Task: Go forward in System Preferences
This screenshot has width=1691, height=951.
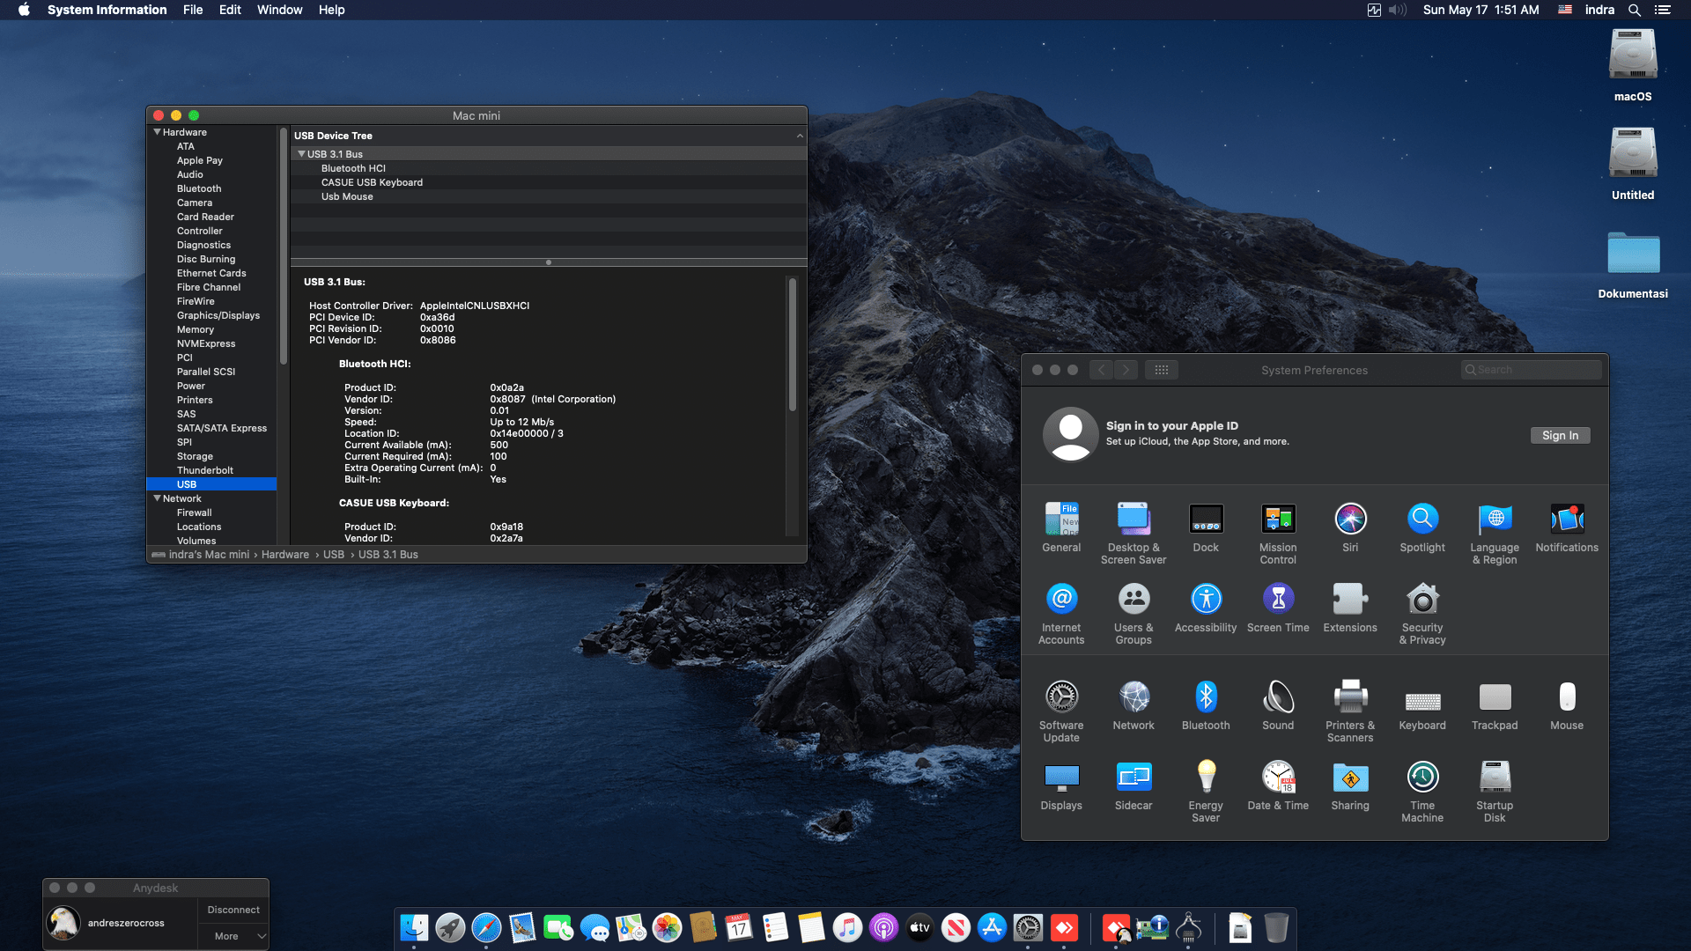Action: 1126,370
